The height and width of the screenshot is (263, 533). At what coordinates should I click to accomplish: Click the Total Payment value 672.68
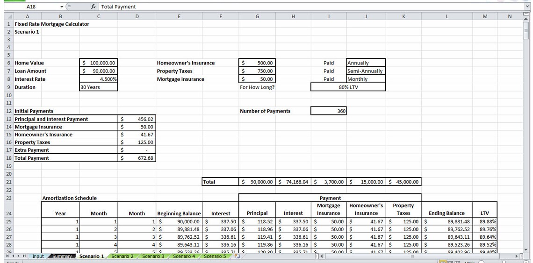(137, 158)
